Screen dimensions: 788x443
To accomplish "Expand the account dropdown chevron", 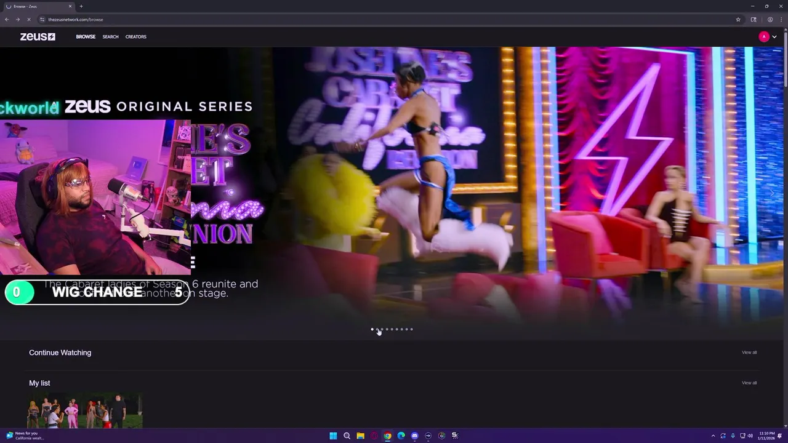I will (x=774, y=37).
